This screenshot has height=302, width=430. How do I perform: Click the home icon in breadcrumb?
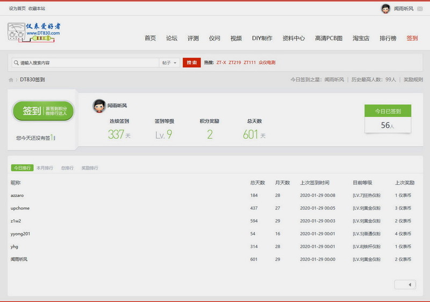[x=11, y=80]
